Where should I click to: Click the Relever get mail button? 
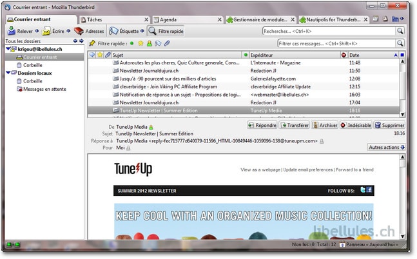(x=20, y=31)
